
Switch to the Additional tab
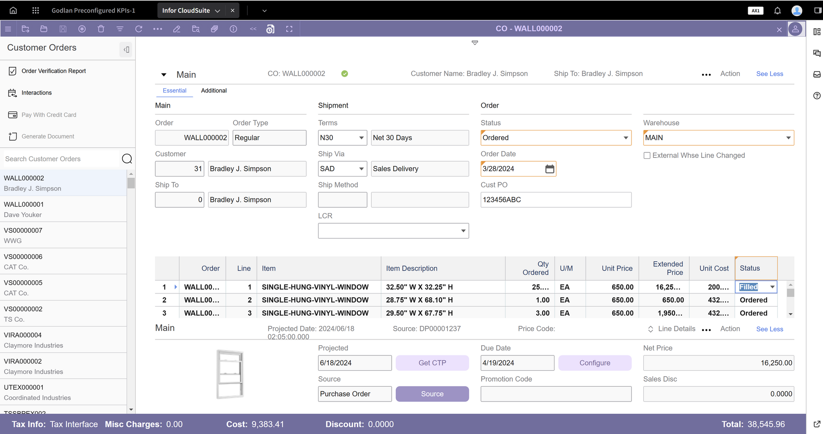(214, 90)
